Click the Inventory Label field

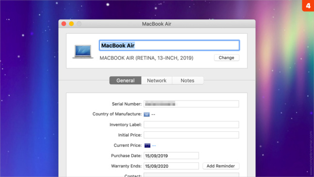(x=191, y=125)
